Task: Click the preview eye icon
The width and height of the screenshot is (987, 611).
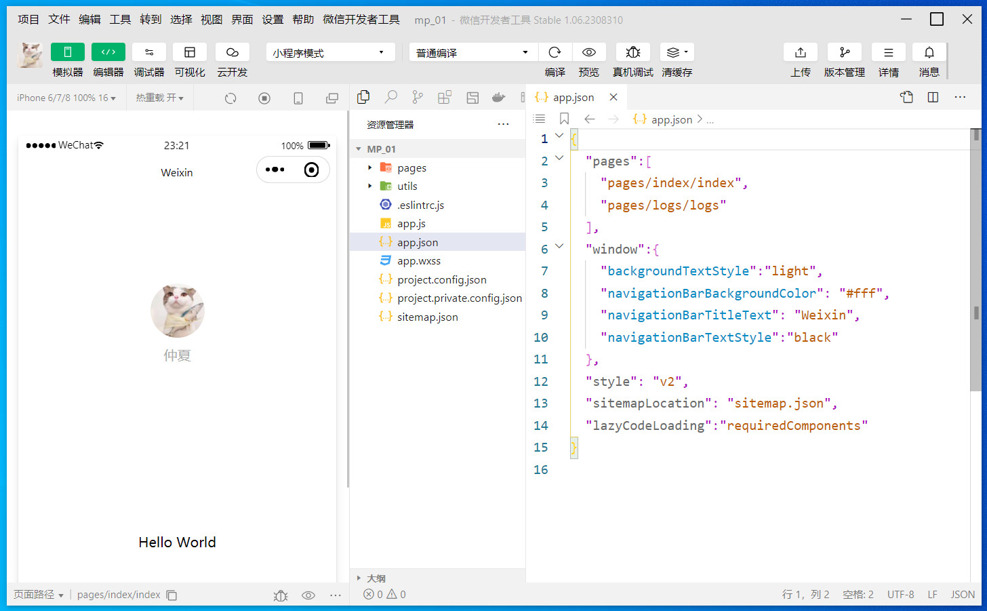Action: pos(589,52)
